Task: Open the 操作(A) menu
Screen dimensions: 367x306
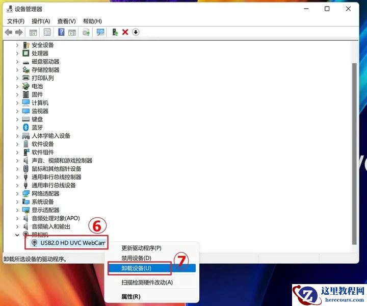Action: [41, 21]
